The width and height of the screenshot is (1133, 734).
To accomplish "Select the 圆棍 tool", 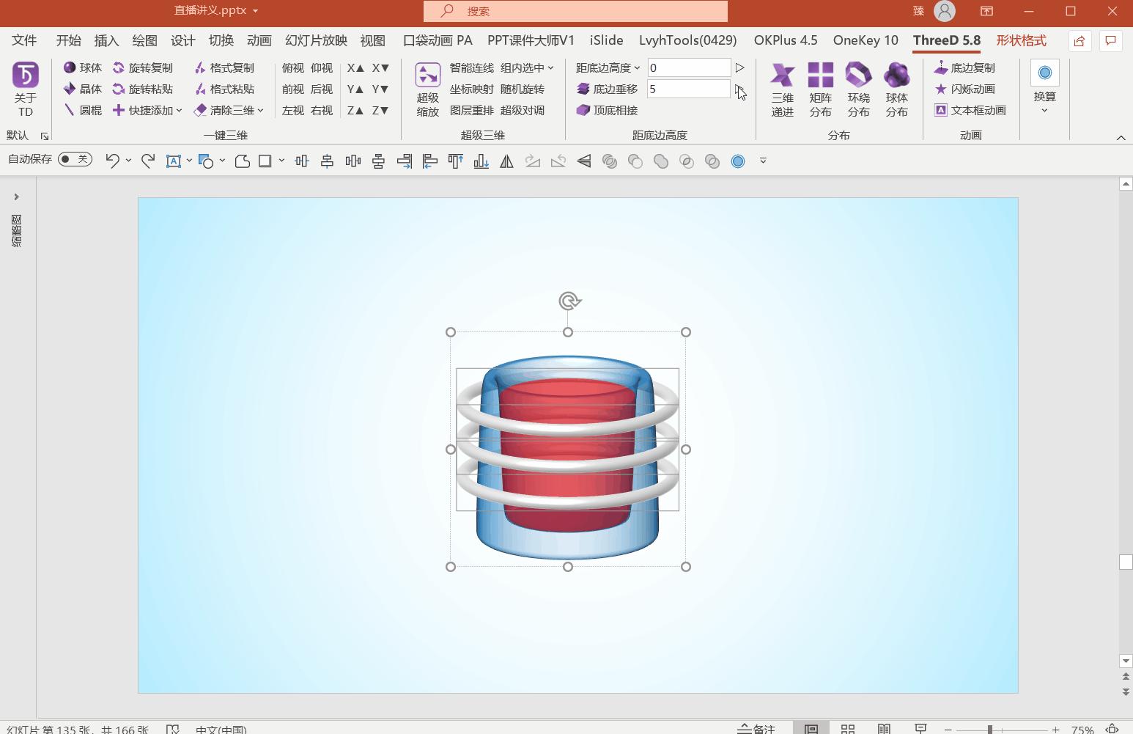I will [x=83, y=110].
